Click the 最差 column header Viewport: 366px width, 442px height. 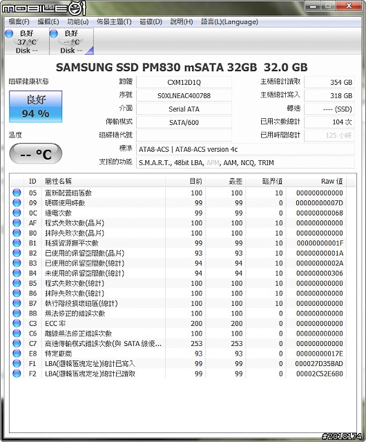tap(226, 181)
